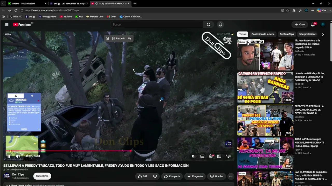Expand the browser tab list dropdown
The image size is (332, 186).
click(3, 4)
